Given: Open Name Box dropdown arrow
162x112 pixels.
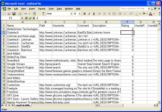Looking at the screenshot, I should (22, 18).
